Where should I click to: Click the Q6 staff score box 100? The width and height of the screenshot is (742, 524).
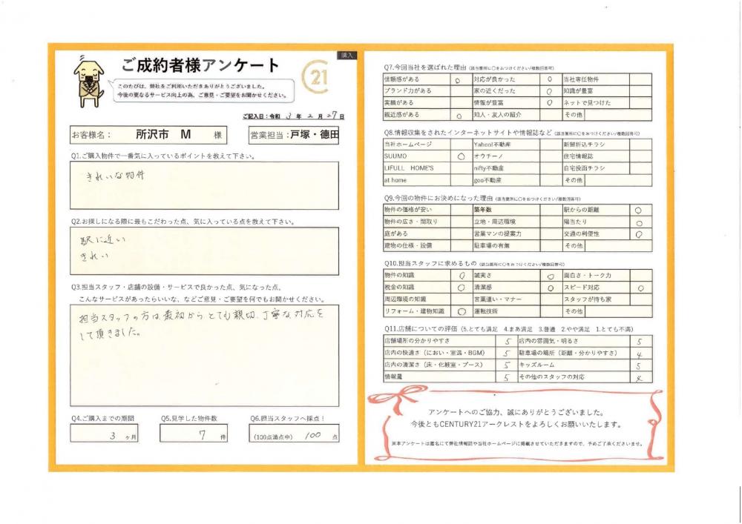tap(294, 434)
